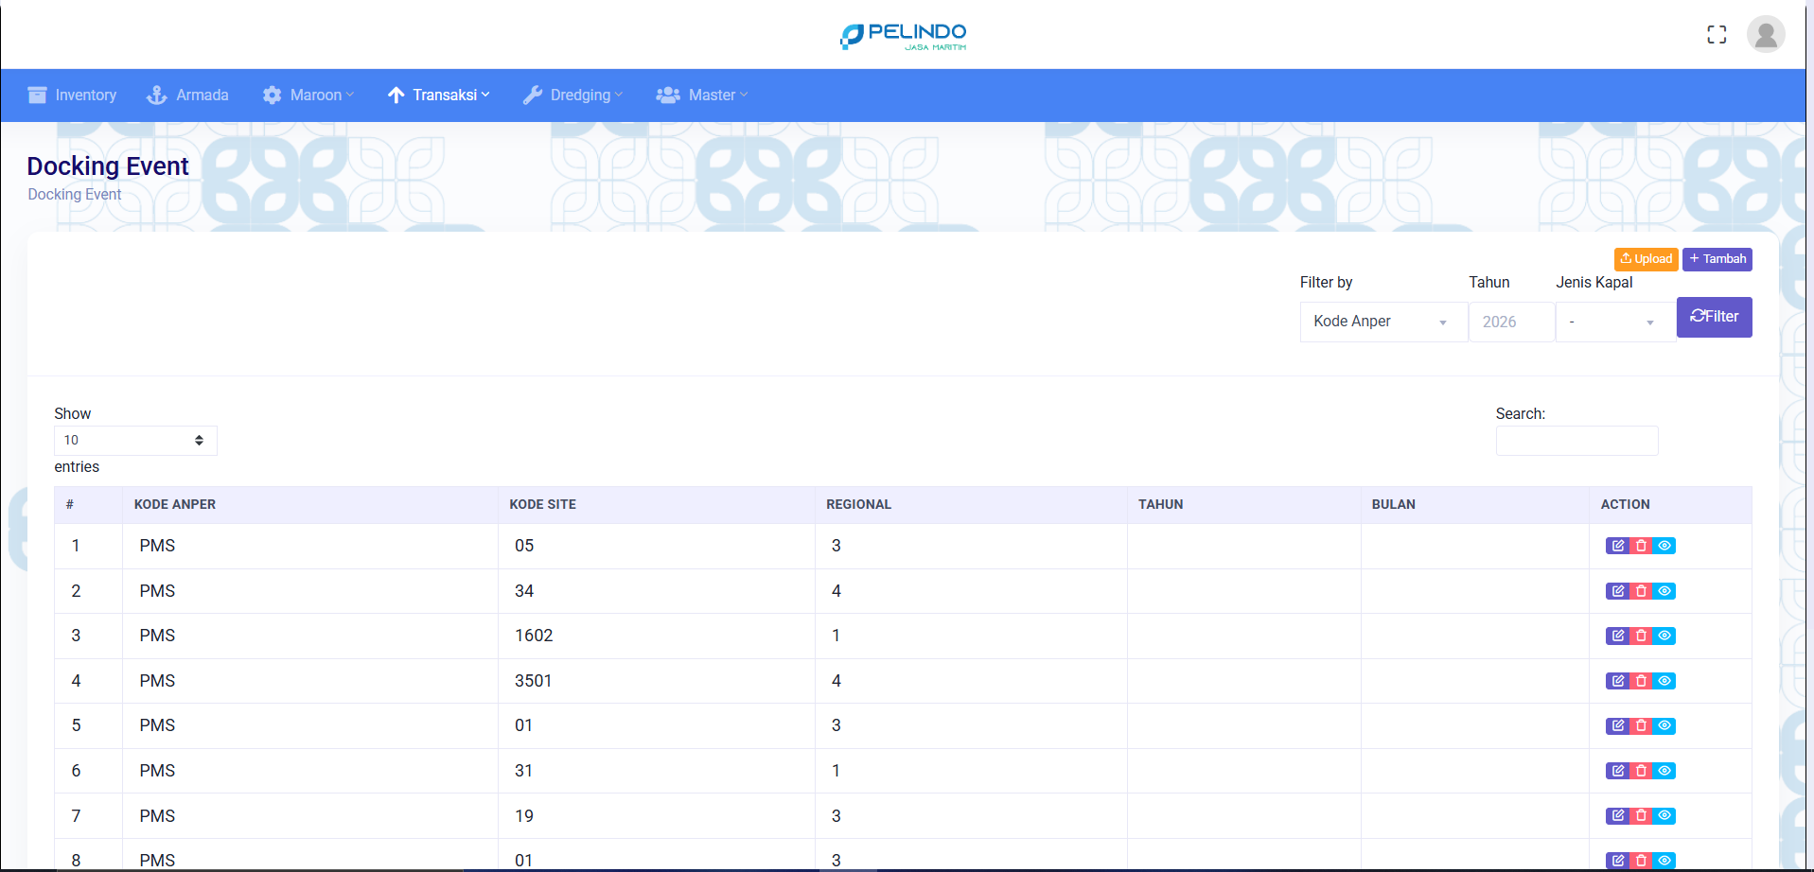Expand the Maroon dropdown menu
1814x872 pixels.
click(x=308, y=95)
